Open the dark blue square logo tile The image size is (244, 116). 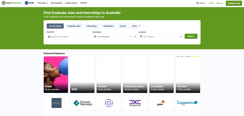click(x=56, y=103)
